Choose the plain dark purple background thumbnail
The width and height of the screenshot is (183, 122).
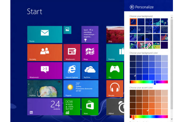coord(164,45)
